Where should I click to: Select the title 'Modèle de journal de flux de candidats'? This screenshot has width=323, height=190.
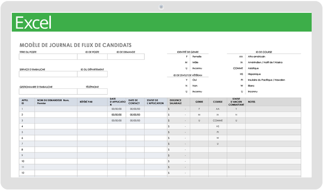76,45
